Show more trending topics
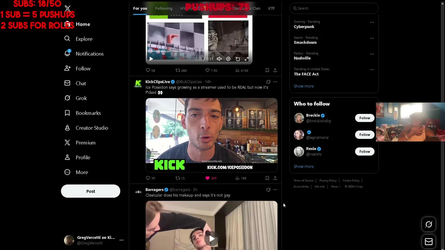The height and width of the screenshot is (250, 445). coord(304,86)
